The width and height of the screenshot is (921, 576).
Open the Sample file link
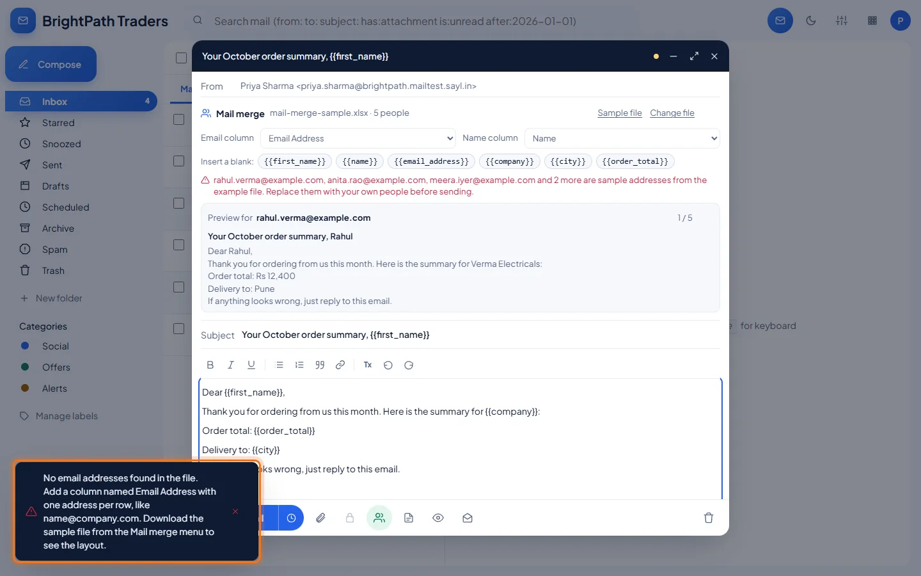point(620,113)
